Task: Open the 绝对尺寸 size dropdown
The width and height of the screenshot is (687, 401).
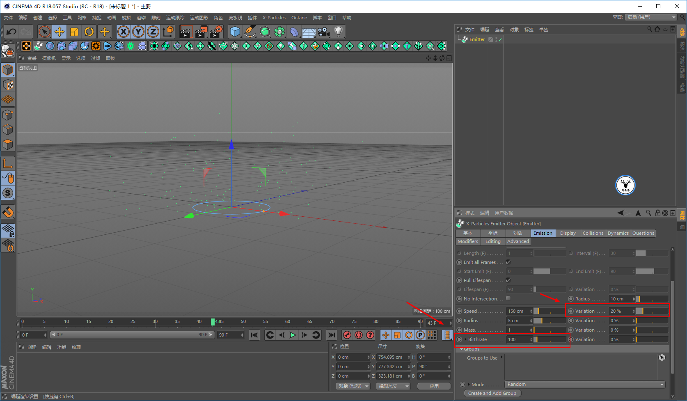Action: pyautogui.click(x=393, y=386)
